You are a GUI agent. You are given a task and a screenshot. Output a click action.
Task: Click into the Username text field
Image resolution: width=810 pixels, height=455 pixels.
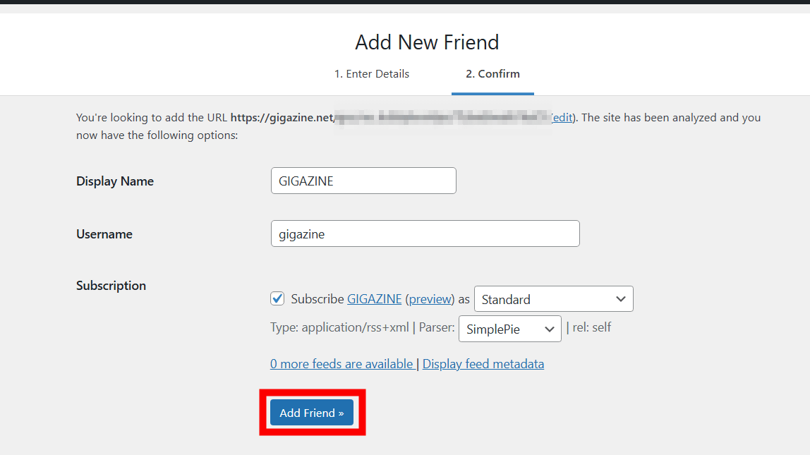(x=425, y=233)
